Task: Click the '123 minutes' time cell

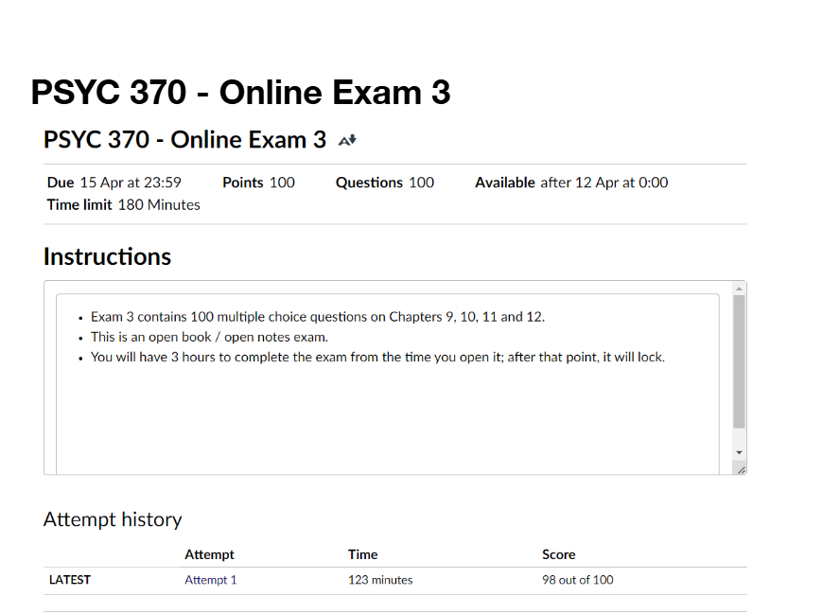Action: 380,580
